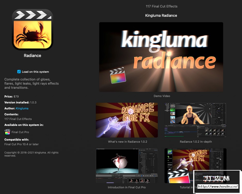Viewport: 242px width, 194px height.
Task: Uncheck Load on this system checkbox
Action: (19, 72)
